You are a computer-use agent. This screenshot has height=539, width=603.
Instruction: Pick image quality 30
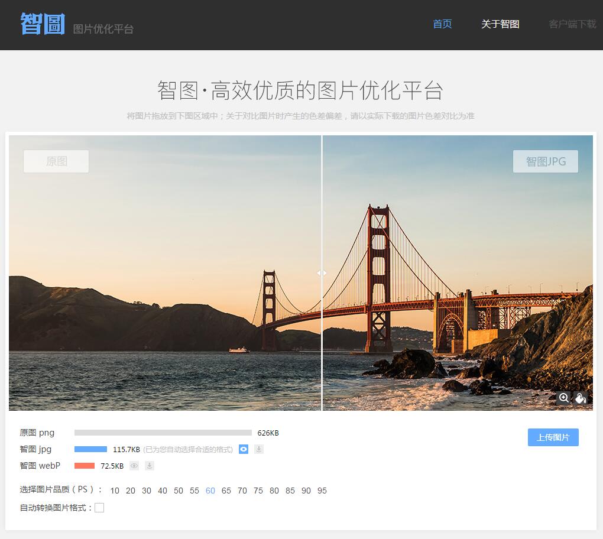[x=147, y=491]
